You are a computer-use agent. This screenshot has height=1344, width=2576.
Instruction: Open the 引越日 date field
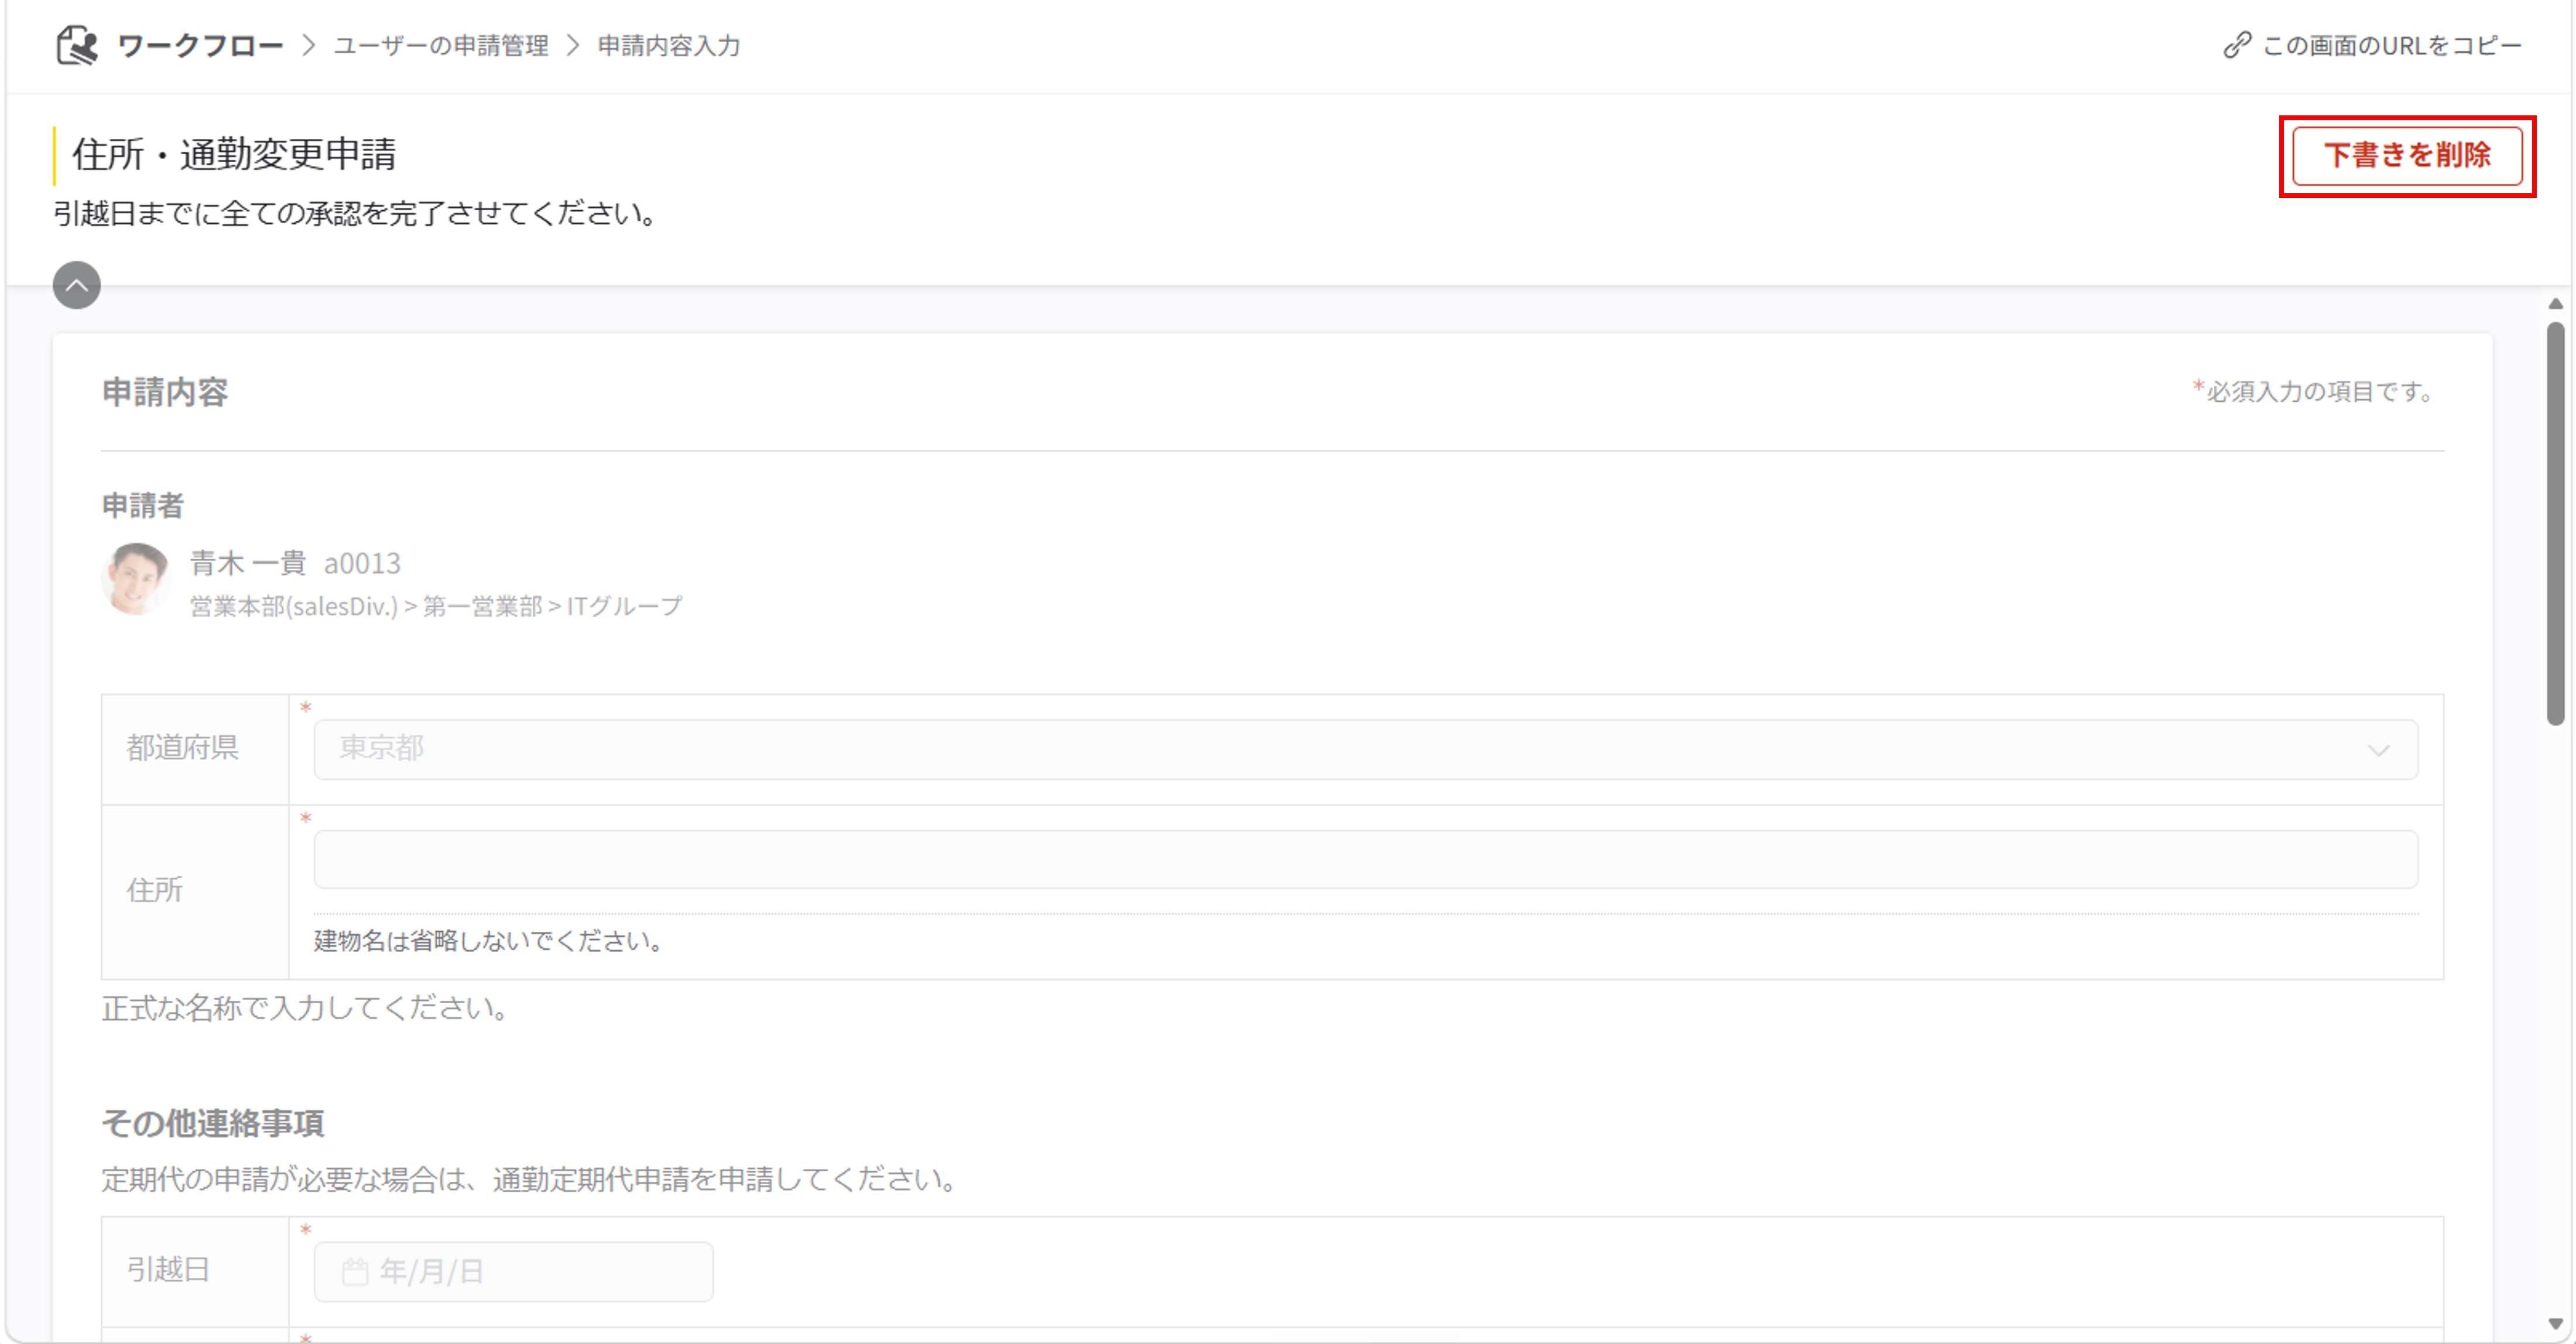(x=514, y=1272)
